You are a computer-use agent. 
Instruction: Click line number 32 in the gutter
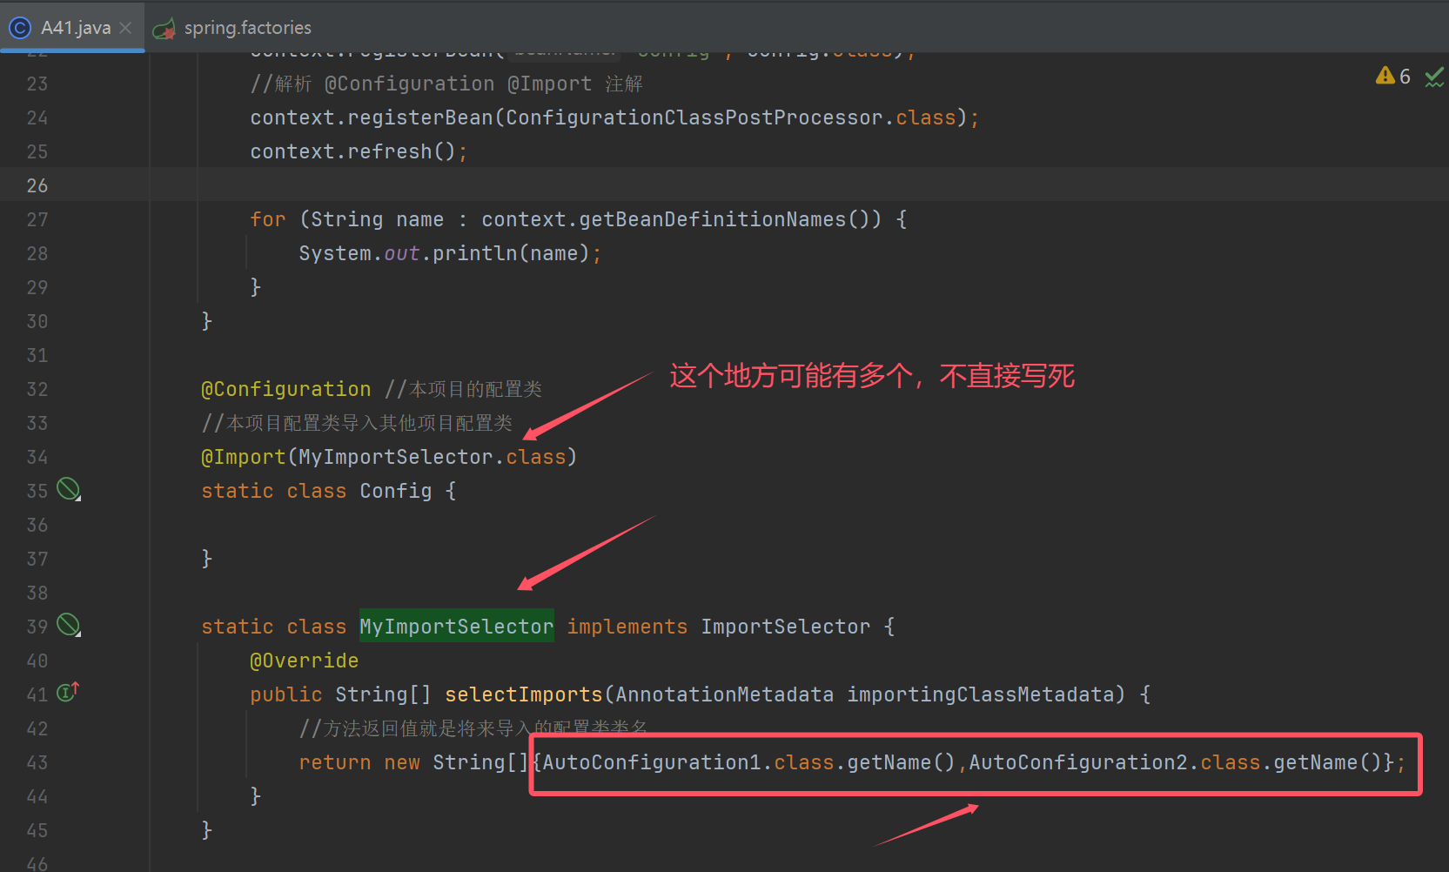[37, 389]
